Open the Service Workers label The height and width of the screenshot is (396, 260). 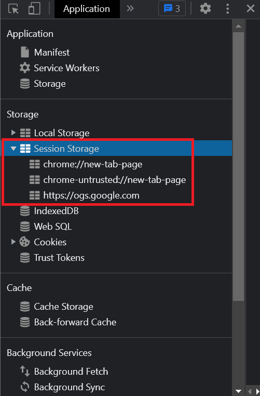(x=66, y=68)
